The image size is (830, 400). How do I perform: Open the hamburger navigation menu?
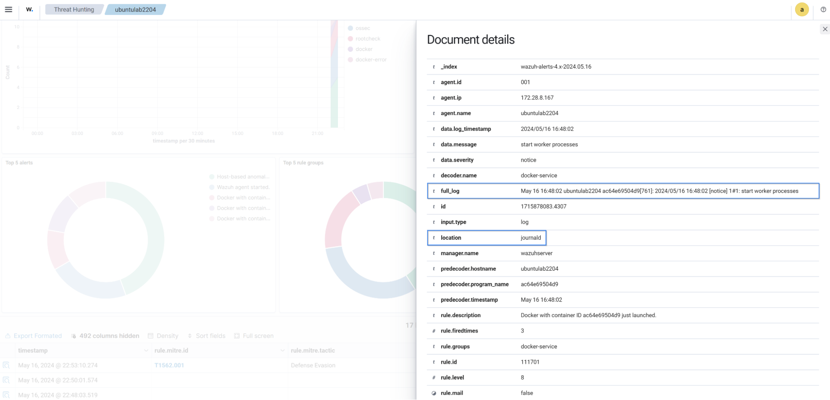click(x=8, y=10)
